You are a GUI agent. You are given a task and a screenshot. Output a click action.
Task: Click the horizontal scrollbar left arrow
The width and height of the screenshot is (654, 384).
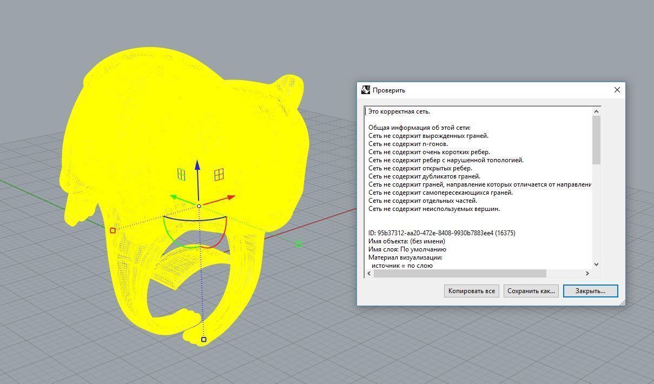click(x=369, y=274)
